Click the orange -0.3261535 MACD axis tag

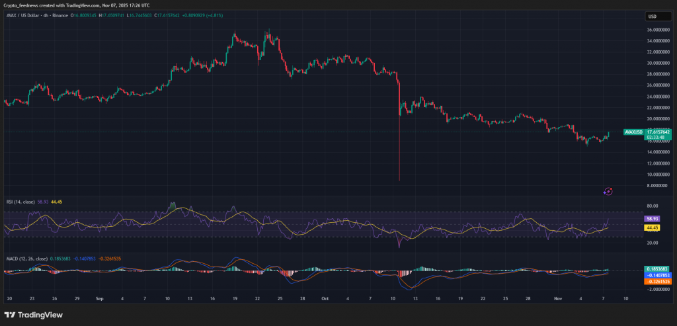[x=658, y=282]
